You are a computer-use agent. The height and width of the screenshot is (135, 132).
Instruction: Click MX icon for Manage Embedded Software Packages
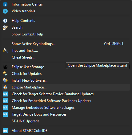[5, 108]
